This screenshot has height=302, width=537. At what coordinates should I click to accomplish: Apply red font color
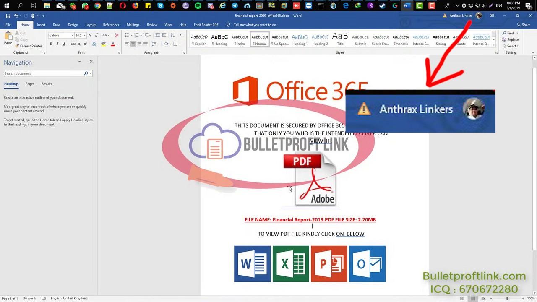pos(112,44)
